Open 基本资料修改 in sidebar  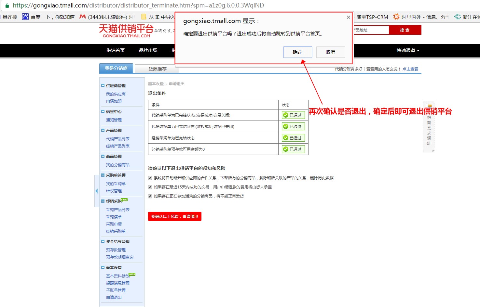[117, 276]
